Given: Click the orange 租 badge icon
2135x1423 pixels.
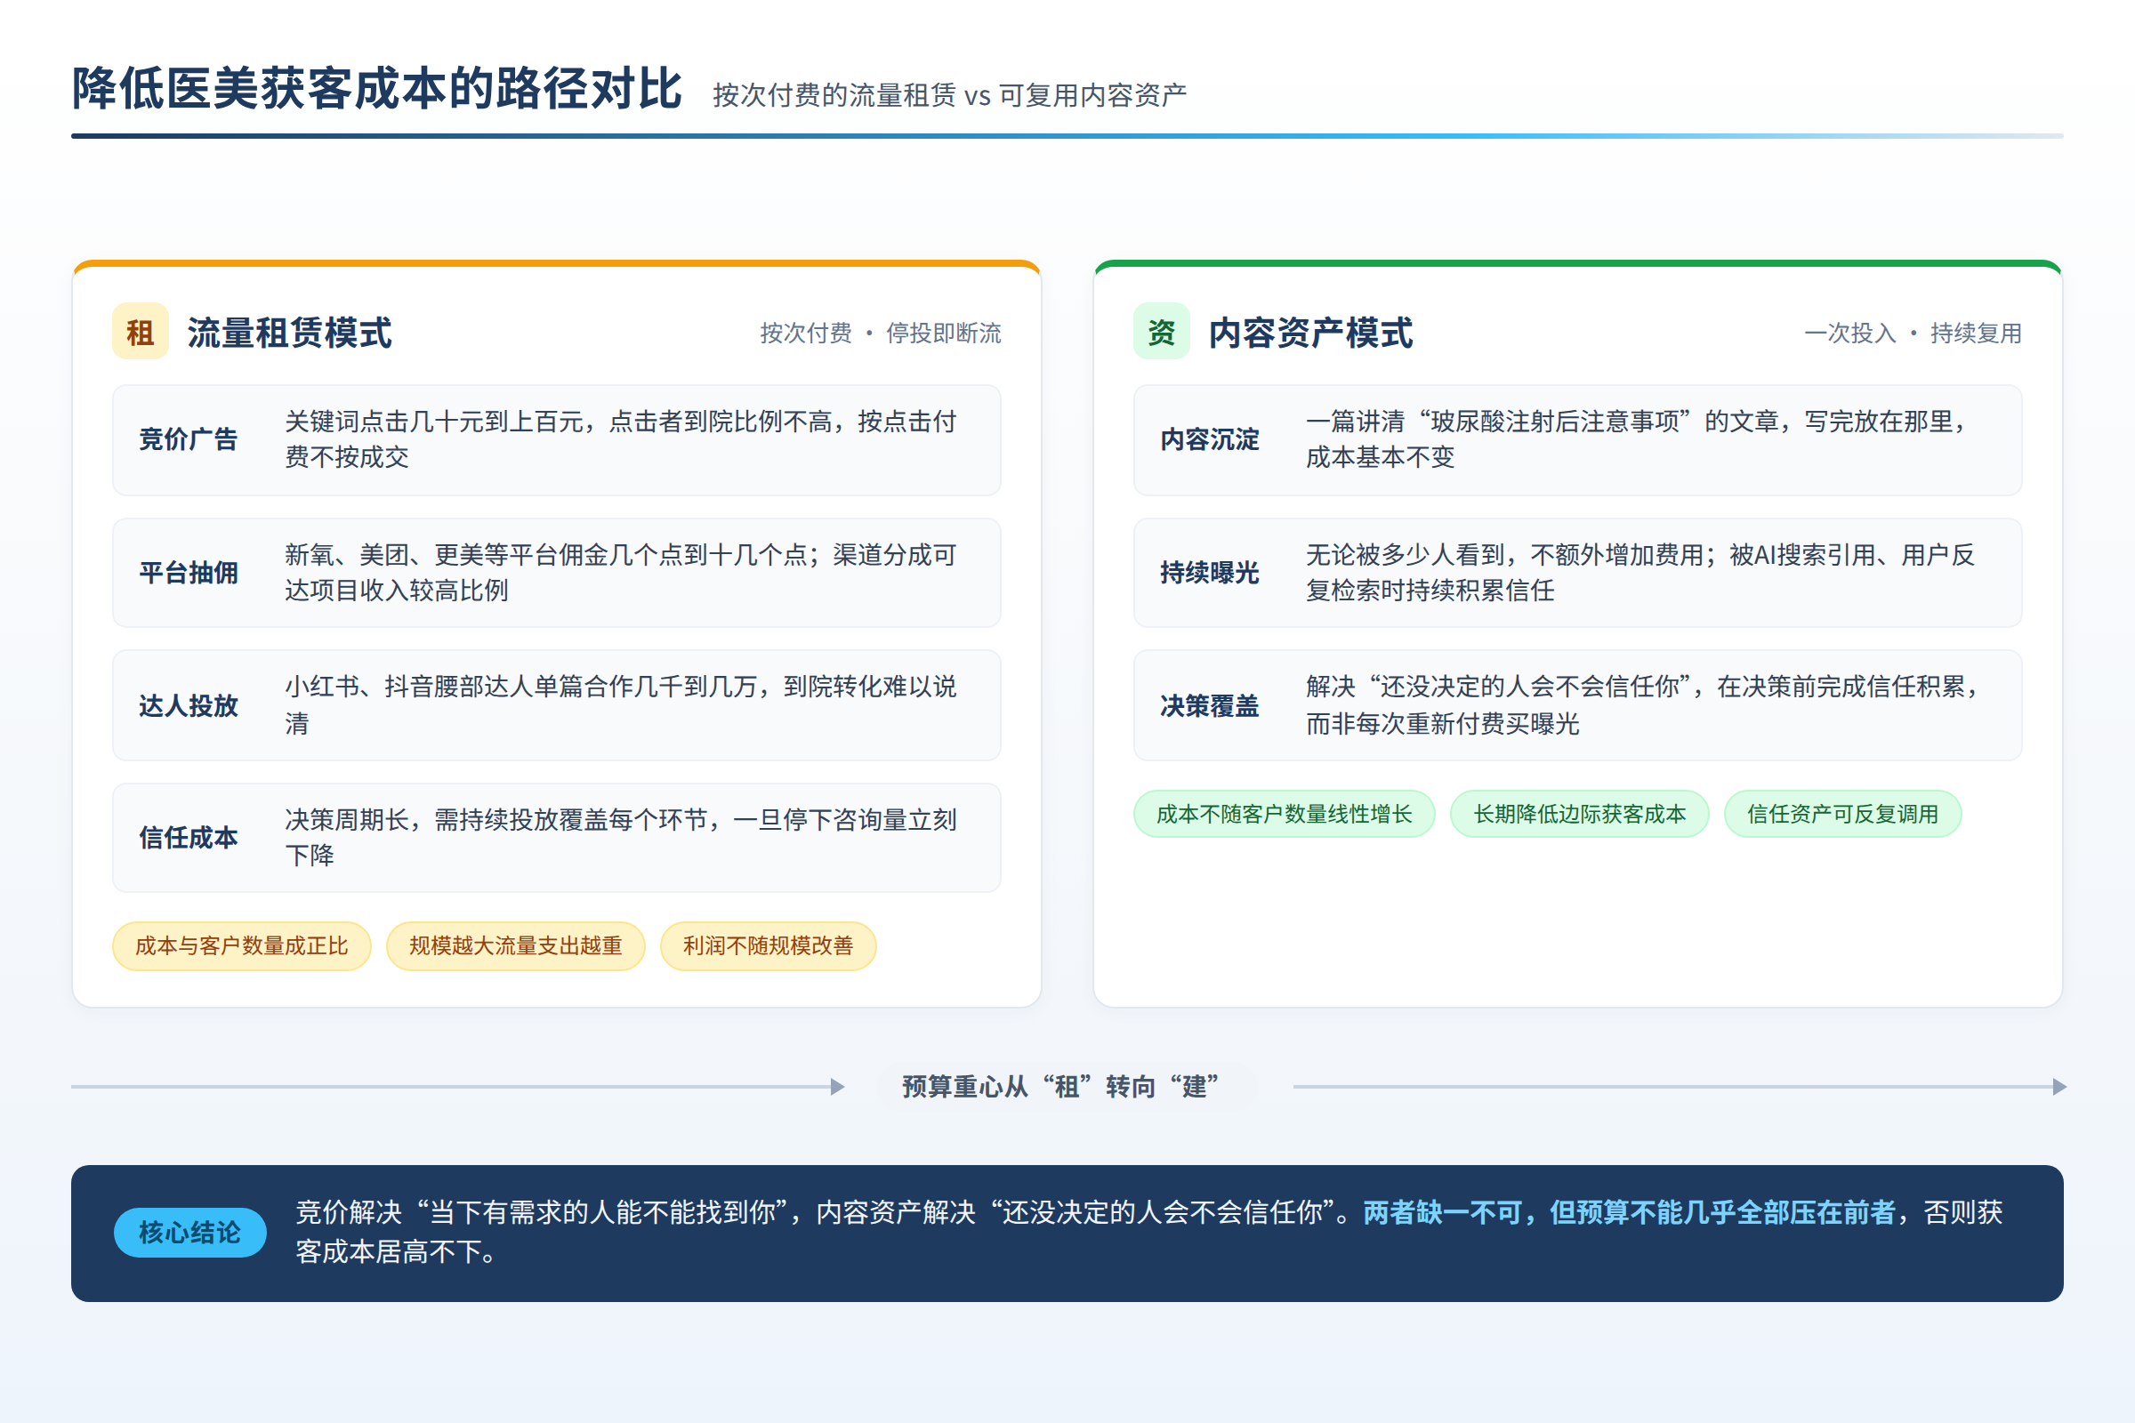Looking at the screenshot, I should point(140,331).
